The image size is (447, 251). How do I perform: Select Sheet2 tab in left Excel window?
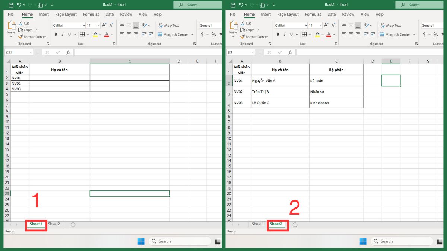(x=54, y=224)
